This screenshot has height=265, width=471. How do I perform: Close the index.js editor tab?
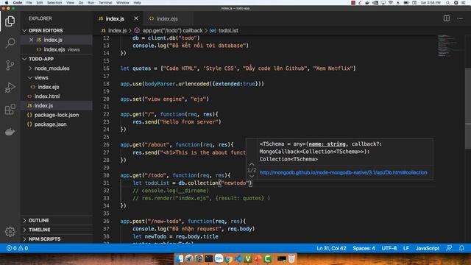coord(136,18)
